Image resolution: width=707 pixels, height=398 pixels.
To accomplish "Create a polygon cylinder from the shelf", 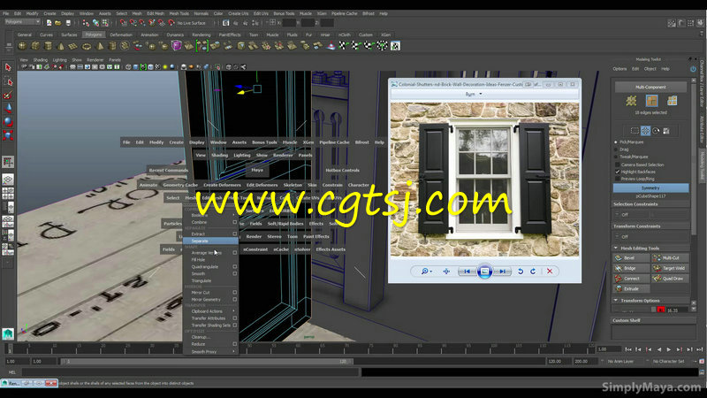I will 48,46.
